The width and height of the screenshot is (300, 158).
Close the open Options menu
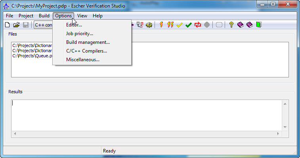click(x=63, y=16)
